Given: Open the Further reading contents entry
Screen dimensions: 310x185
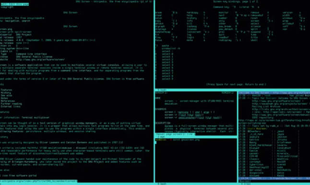Looking at the screenshot, I should 11,104.
